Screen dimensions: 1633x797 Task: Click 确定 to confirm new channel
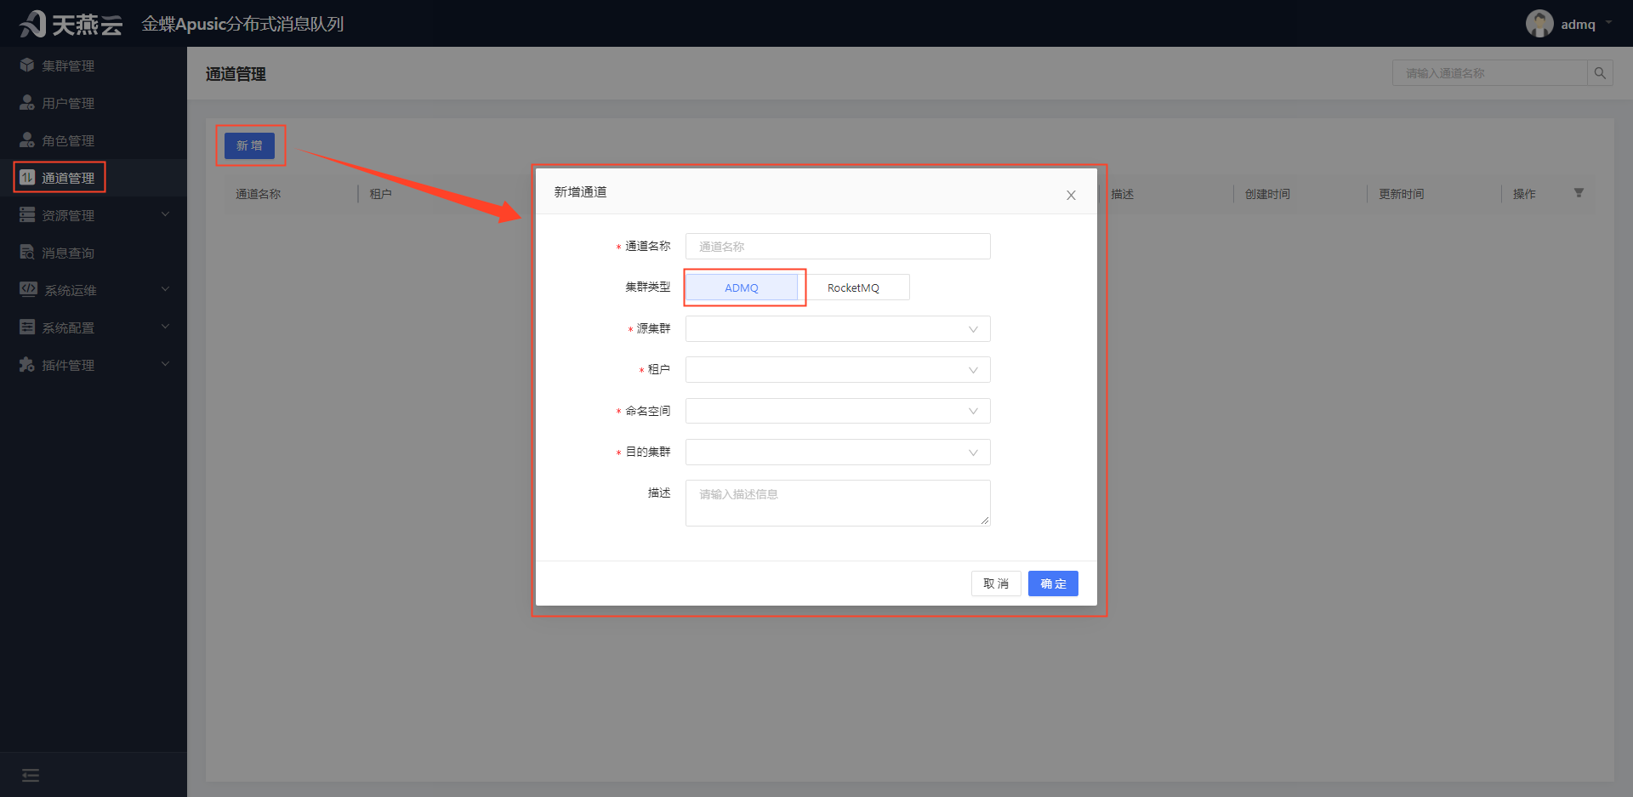pyautogui.click(x=1053, y=584)
